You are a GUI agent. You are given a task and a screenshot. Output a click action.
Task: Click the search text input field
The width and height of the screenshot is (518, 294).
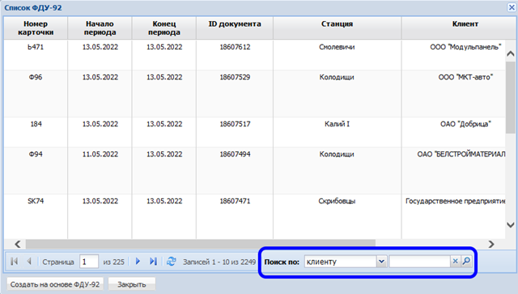[x=420, y=262]
